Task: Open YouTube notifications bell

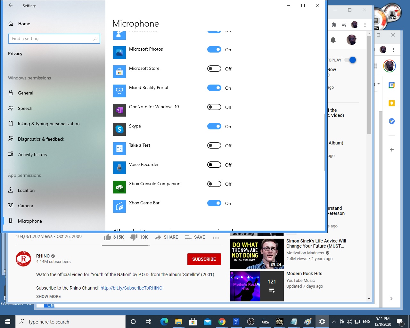Action: 333,40
